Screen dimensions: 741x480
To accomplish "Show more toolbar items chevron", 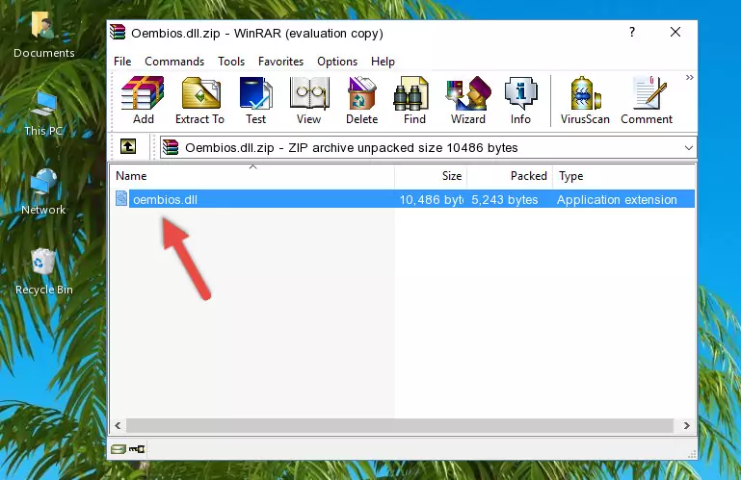I will pos(690,77).
